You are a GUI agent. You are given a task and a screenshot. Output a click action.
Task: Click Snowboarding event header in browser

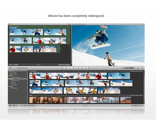tap(86, 71)
